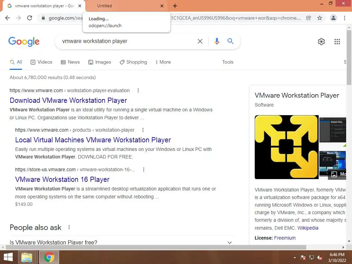Click the Google logo

point(24,42)
